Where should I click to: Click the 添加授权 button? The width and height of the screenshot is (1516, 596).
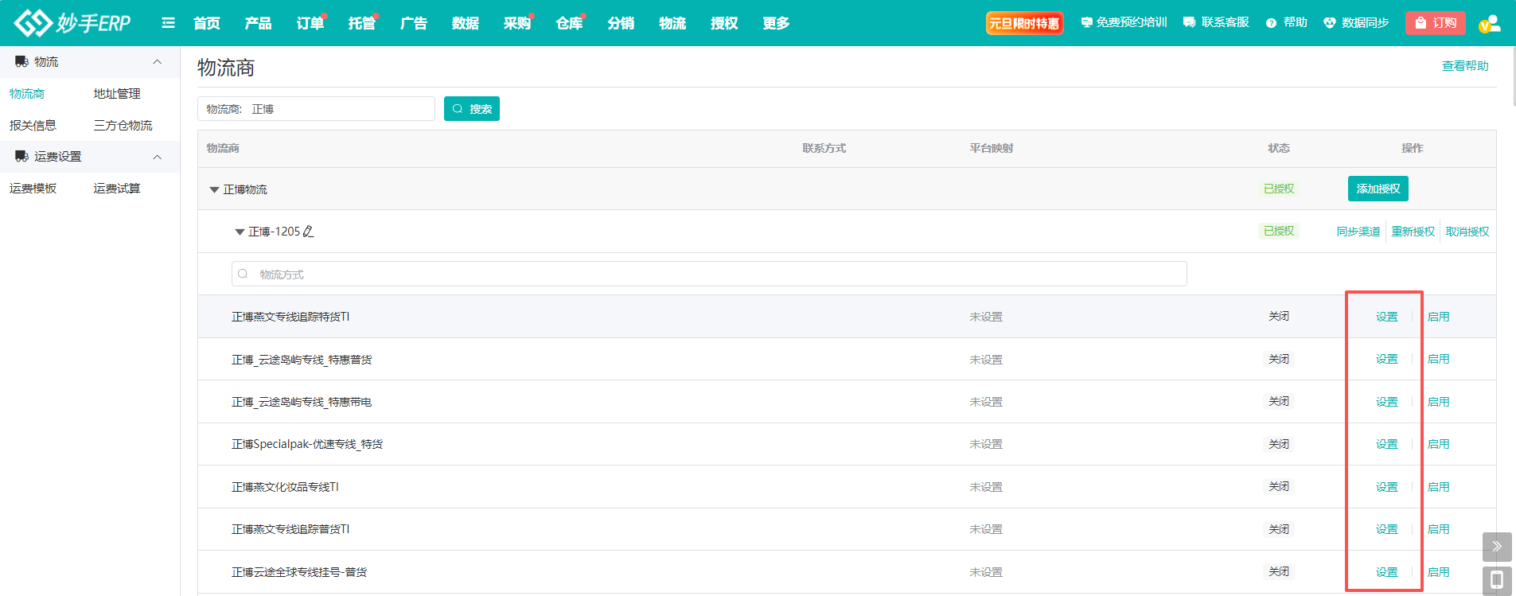coord(1378,189)
